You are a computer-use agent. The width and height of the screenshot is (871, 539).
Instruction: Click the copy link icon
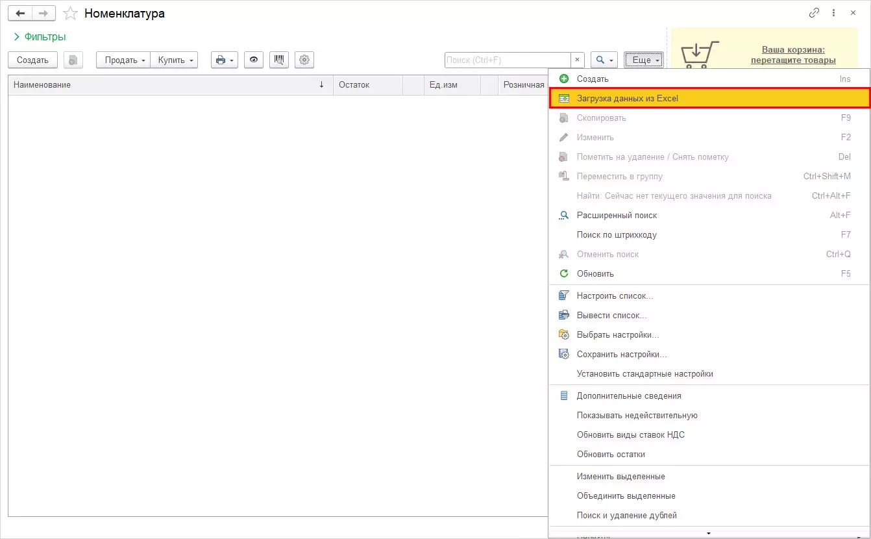[x=814, y=13]
